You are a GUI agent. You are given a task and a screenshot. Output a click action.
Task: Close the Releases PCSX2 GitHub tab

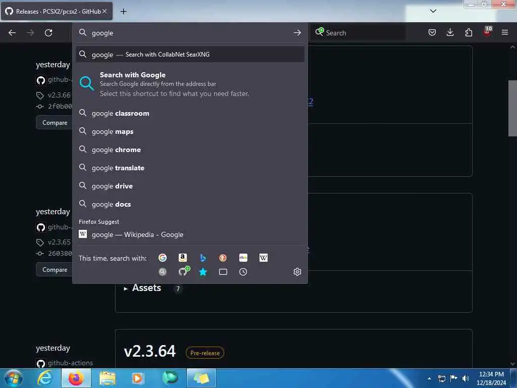(105, 11)
